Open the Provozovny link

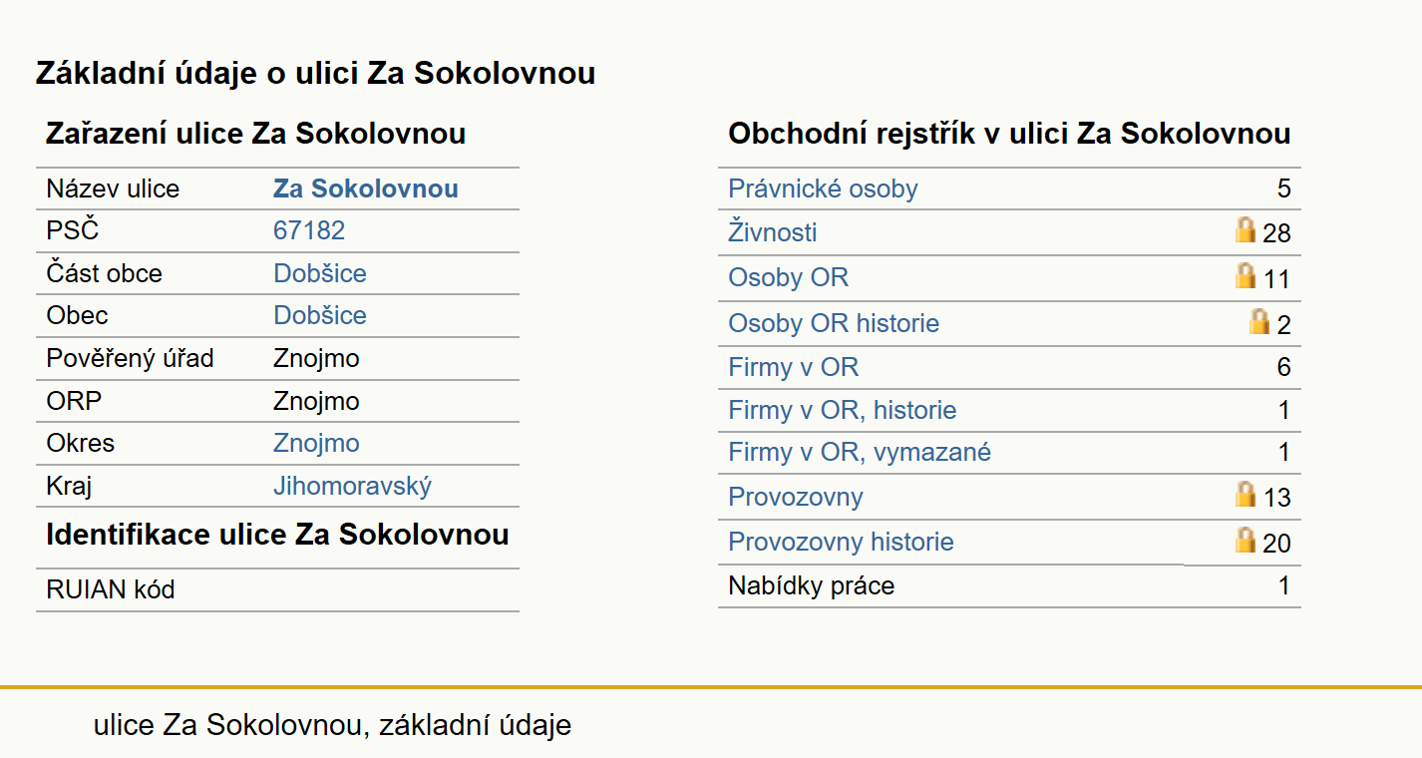coord(796,498)
